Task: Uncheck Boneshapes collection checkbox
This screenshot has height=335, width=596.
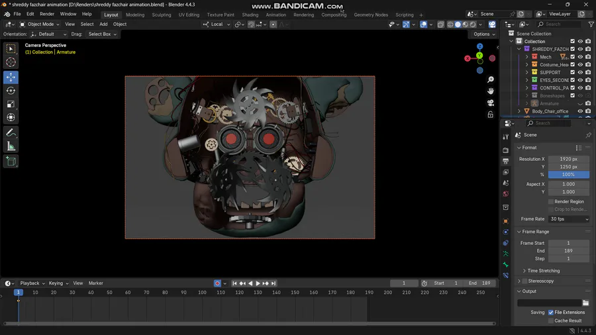Action: tap(572, 96)
